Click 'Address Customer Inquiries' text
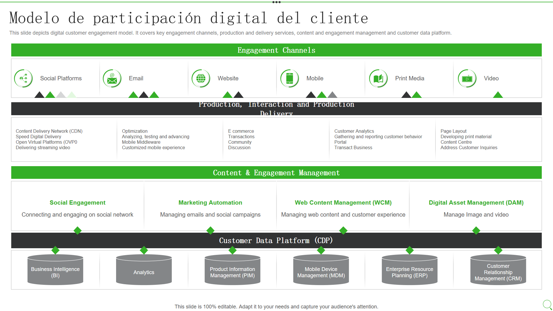This screenshot has width=553, height=311. tap(469, 147)
